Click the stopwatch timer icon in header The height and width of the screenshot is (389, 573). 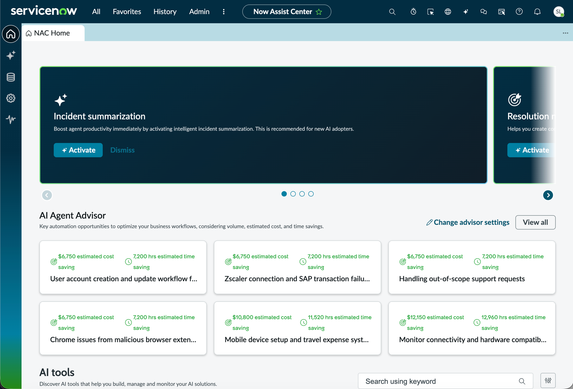tap(413, 12)
